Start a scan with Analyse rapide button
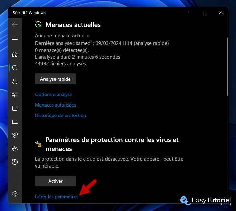The width and height of the screenshot is (236, 211). pos(55,79)
